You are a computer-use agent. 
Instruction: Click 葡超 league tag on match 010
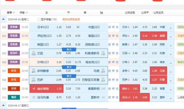14,97
